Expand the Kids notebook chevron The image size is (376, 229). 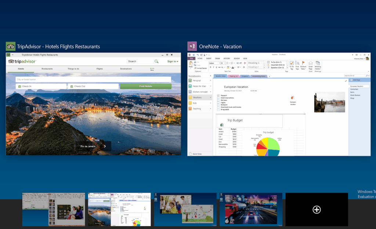pos(210,103)
